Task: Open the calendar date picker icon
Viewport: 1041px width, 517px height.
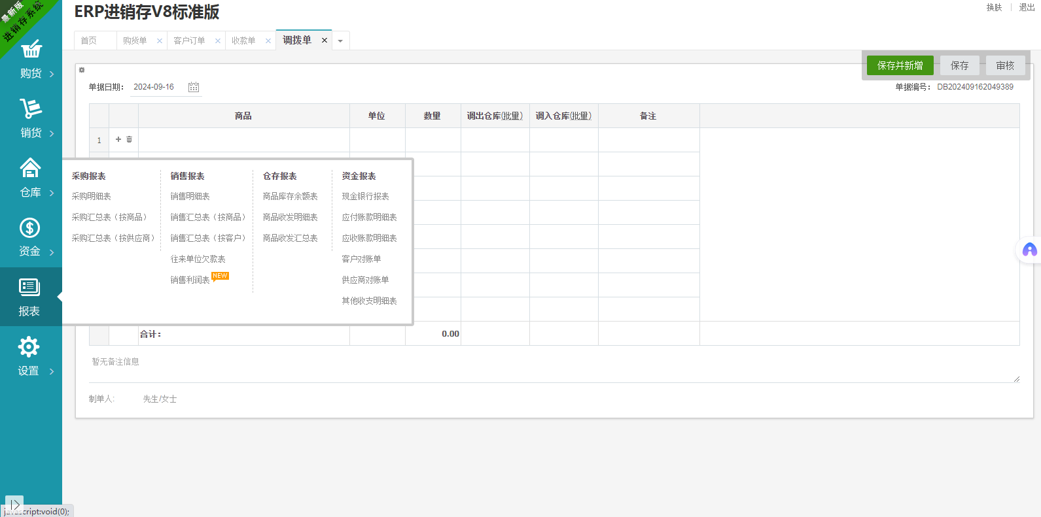Action: pos(194,87)
